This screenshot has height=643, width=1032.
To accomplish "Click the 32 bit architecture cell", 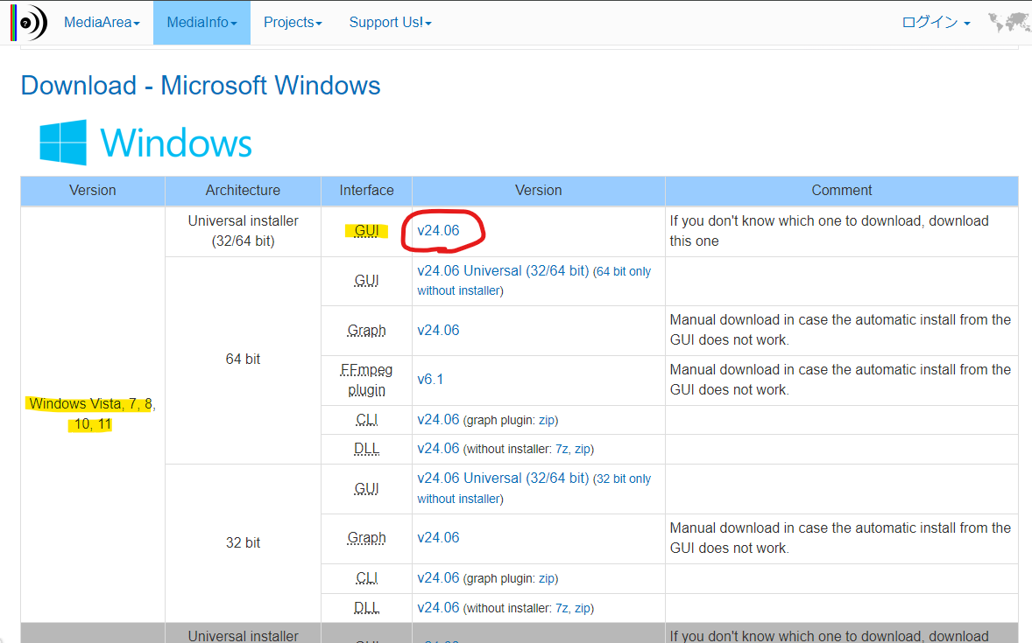I will click(x=243, y=542).
